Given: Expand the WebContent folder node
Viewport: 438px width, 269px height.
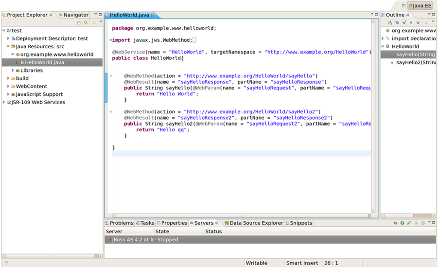Looking at the screenshot, I should (x=8, y=87).
